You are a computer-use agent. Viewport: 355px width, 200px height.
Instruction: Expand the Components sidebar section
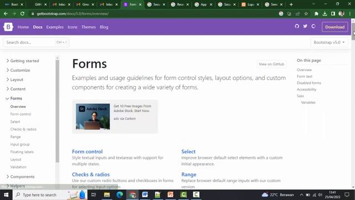click(20, 177)
